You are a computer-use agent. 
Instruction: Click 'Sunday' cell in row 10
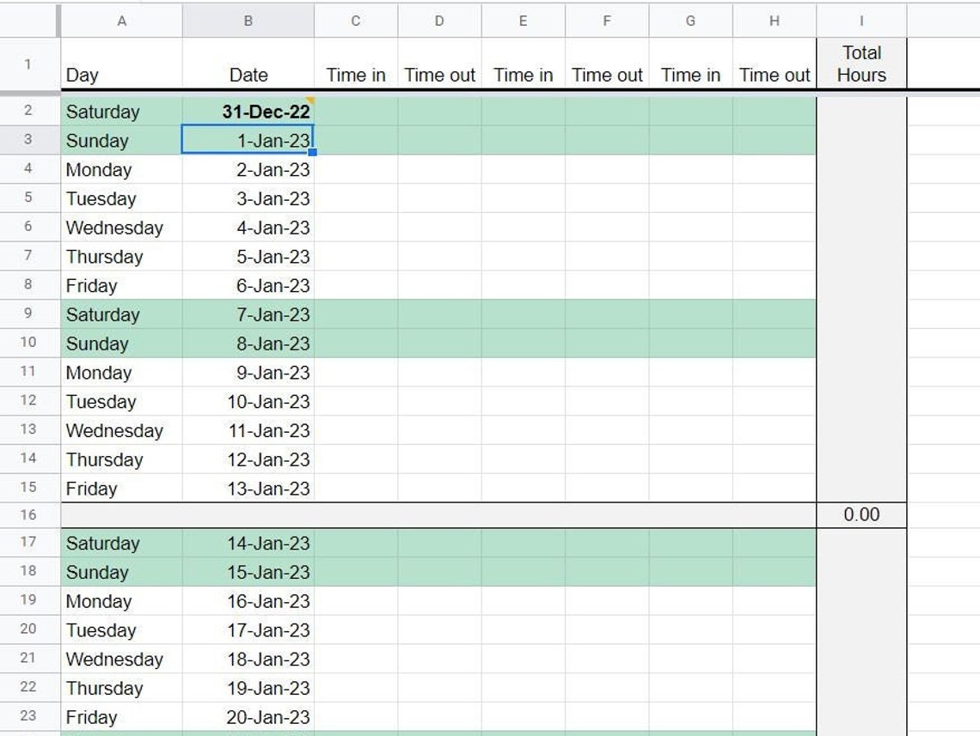[122, 343]
